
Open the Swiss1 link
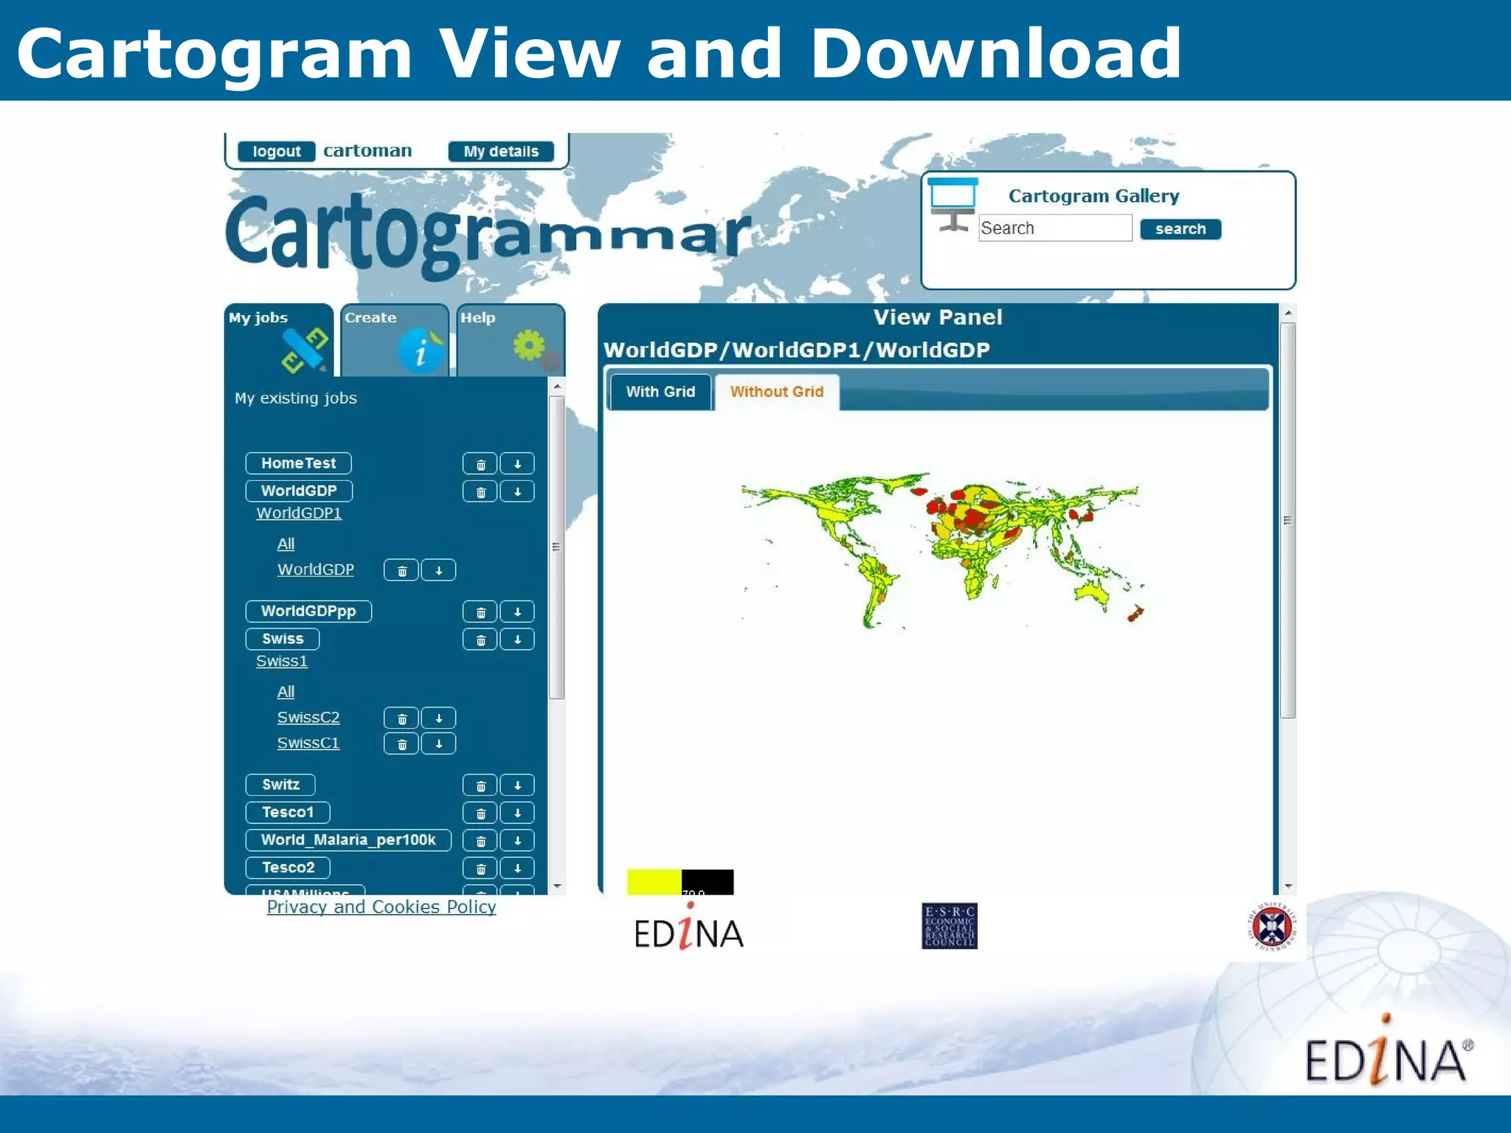pyautogui.click(x=282, y=662)
